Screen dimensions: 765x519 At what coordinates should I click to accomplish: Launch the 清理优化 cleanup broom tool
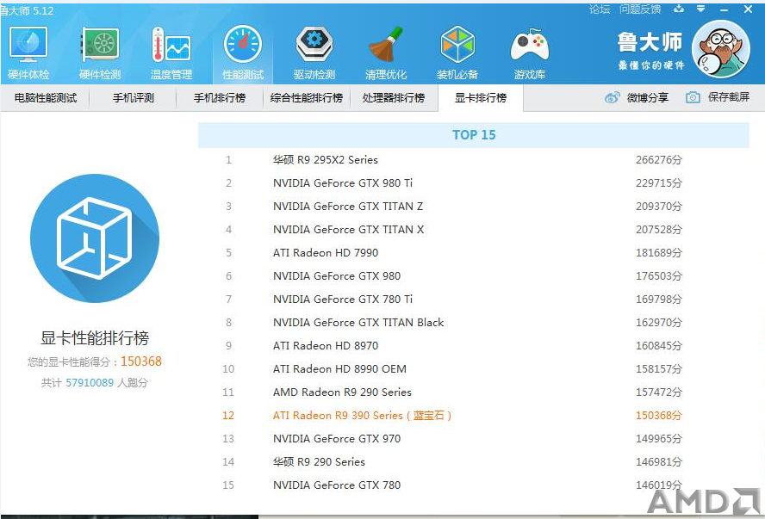pyautogui.click(x=386, y=53)
